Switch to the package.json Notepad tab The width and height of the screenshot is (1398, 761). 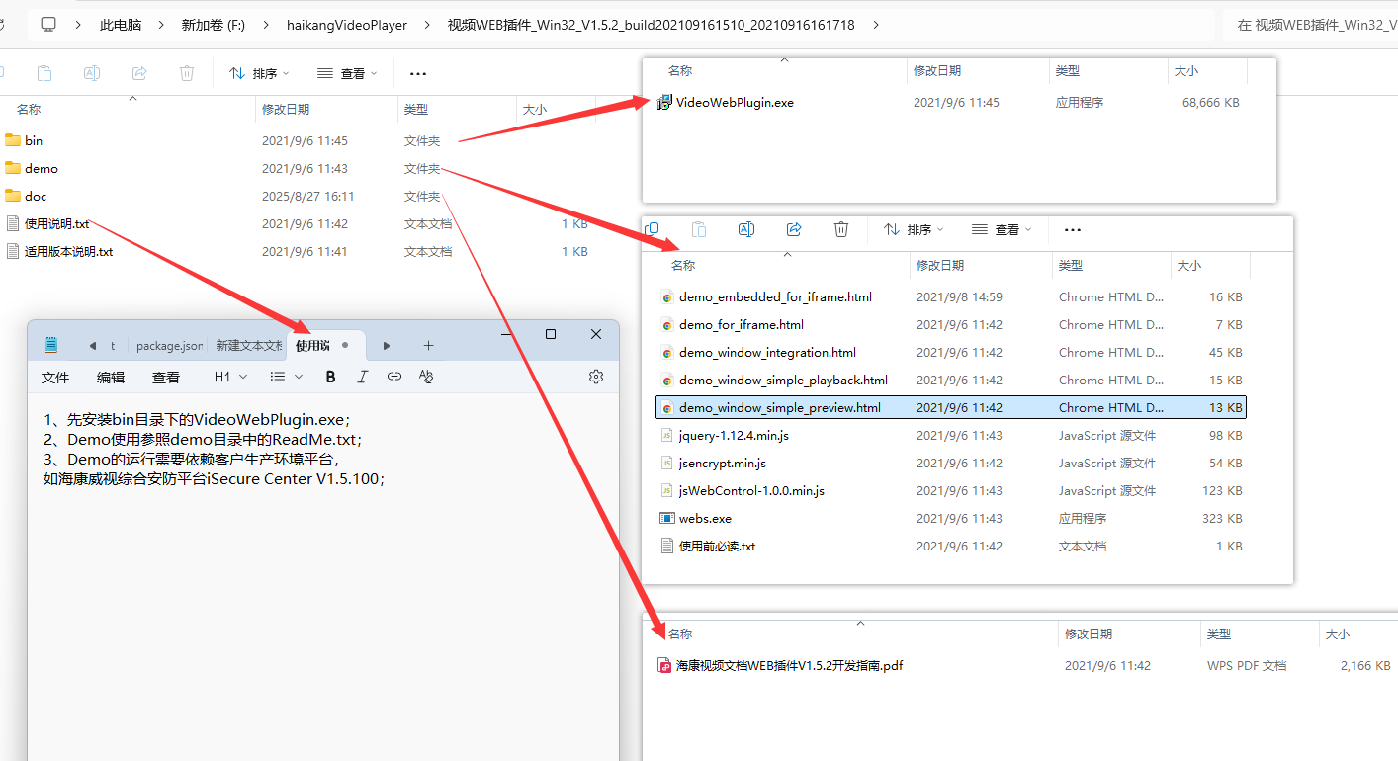tap(168, 346)
